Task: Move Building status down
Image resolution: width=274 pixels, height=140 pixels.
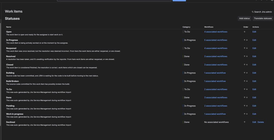Action: pyautogui.click(x=247, y=73)
